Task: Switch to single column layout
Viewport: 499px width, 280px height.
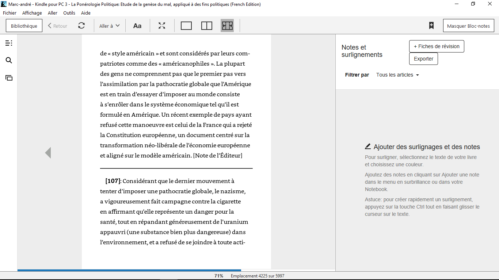Action: [186, 26]
